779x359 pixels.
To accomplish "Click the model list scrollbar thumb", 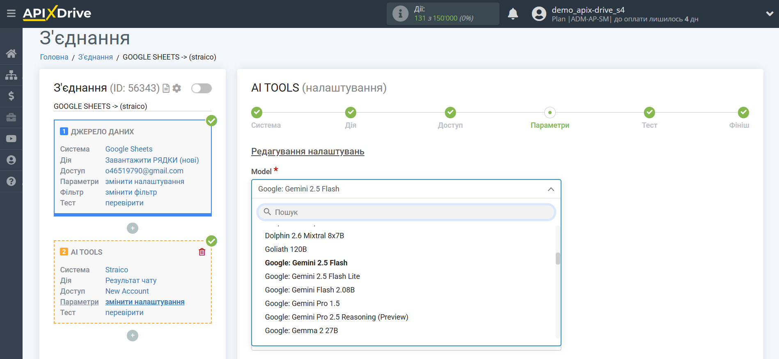I will pos(558,258).
